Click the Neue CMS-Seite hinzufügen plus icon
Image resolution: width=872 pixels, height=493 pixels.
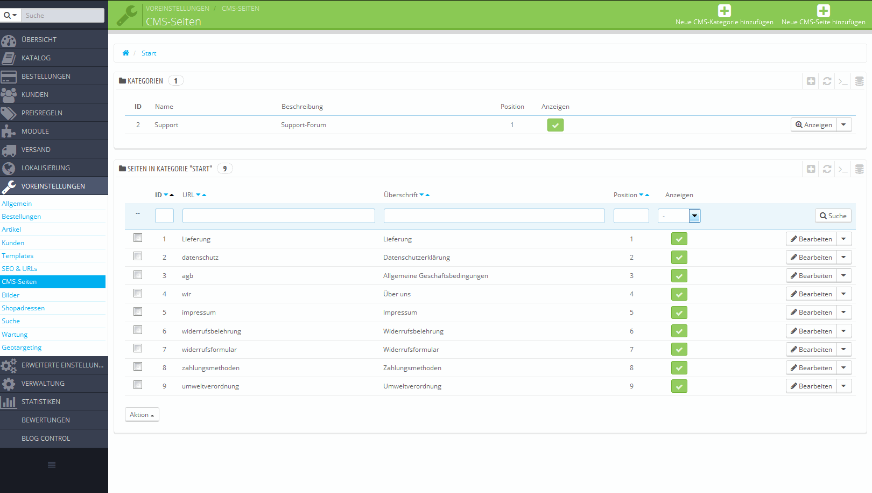coord(824,11)
